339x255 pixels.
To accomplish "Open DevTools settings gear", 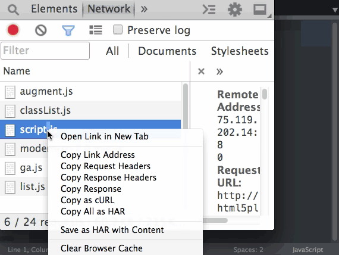I will (x=235, y=10).
